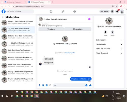Reload the page with refresh icon
This screenshot has height=102, width=127.
click(9, 6)
